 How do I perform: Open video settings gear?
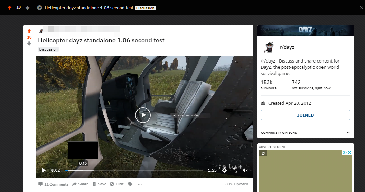pos(224,170)
